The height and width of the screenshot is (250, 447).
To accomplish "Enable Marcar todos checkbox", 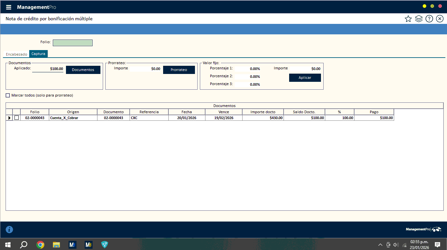I will point(8,96).
